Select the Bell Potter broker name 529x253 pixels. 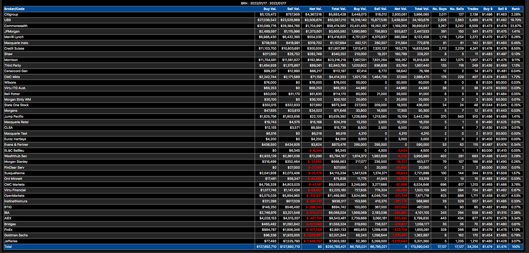tap(12, 94)
